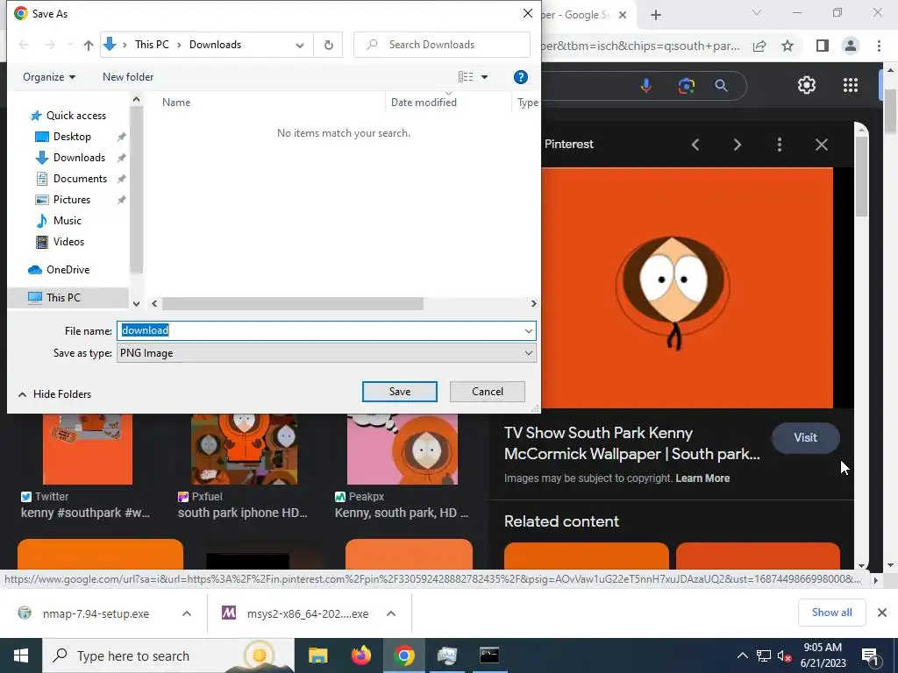Start voice search with microphone
The image size is (898, 673).
[646, 86]
